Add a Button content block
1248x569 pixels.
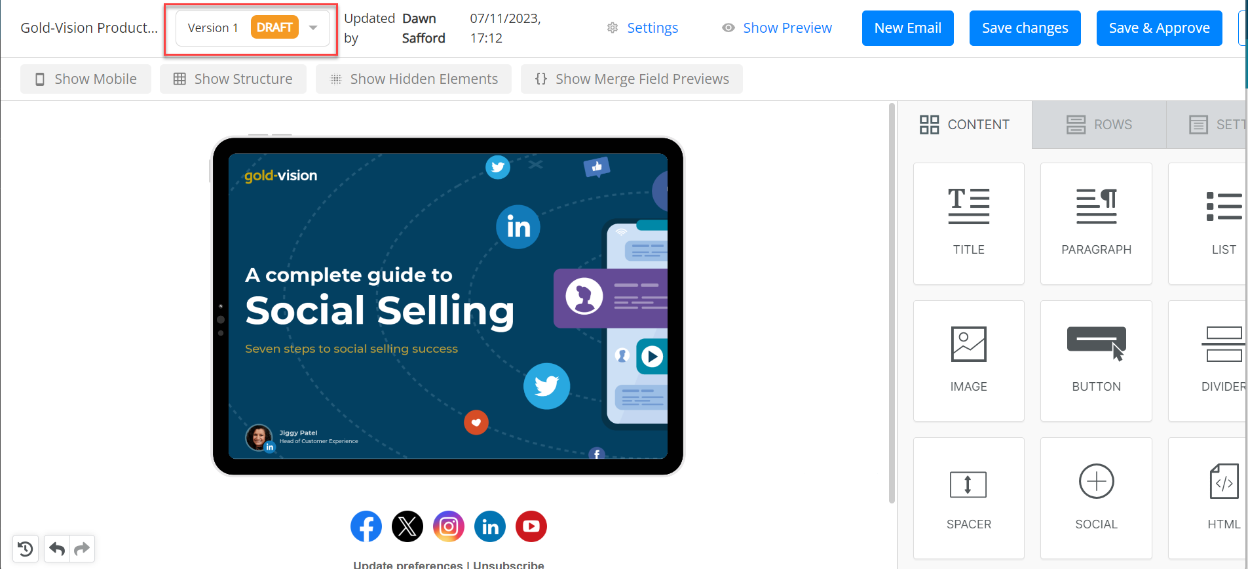[1096, 361]
